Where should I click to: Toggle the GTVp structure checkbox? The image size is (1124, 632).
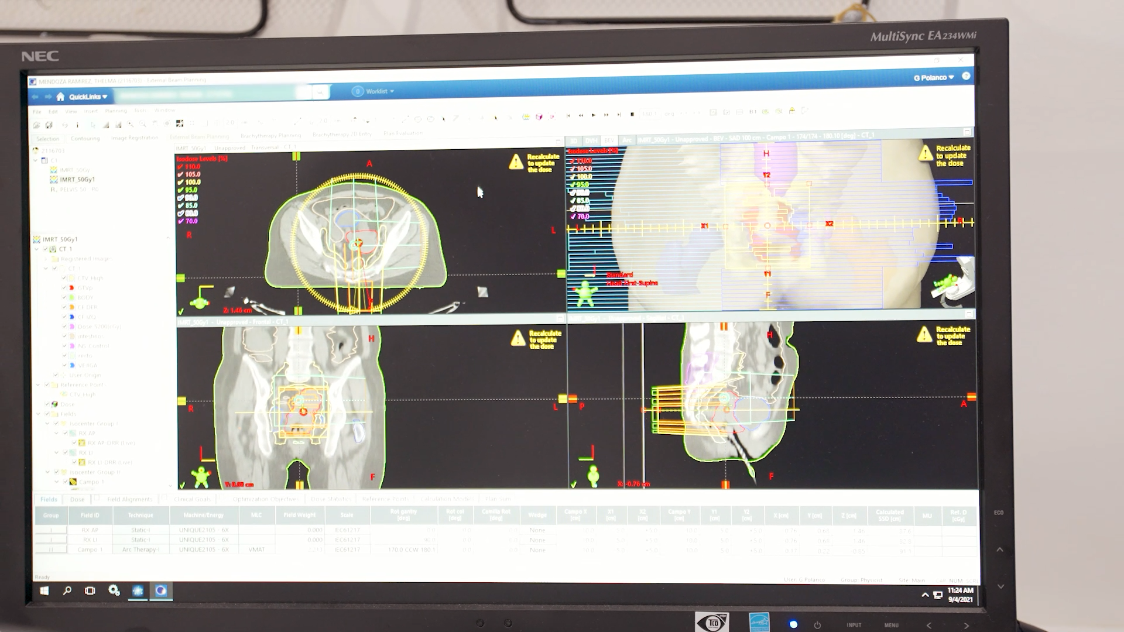coord(64,288)
